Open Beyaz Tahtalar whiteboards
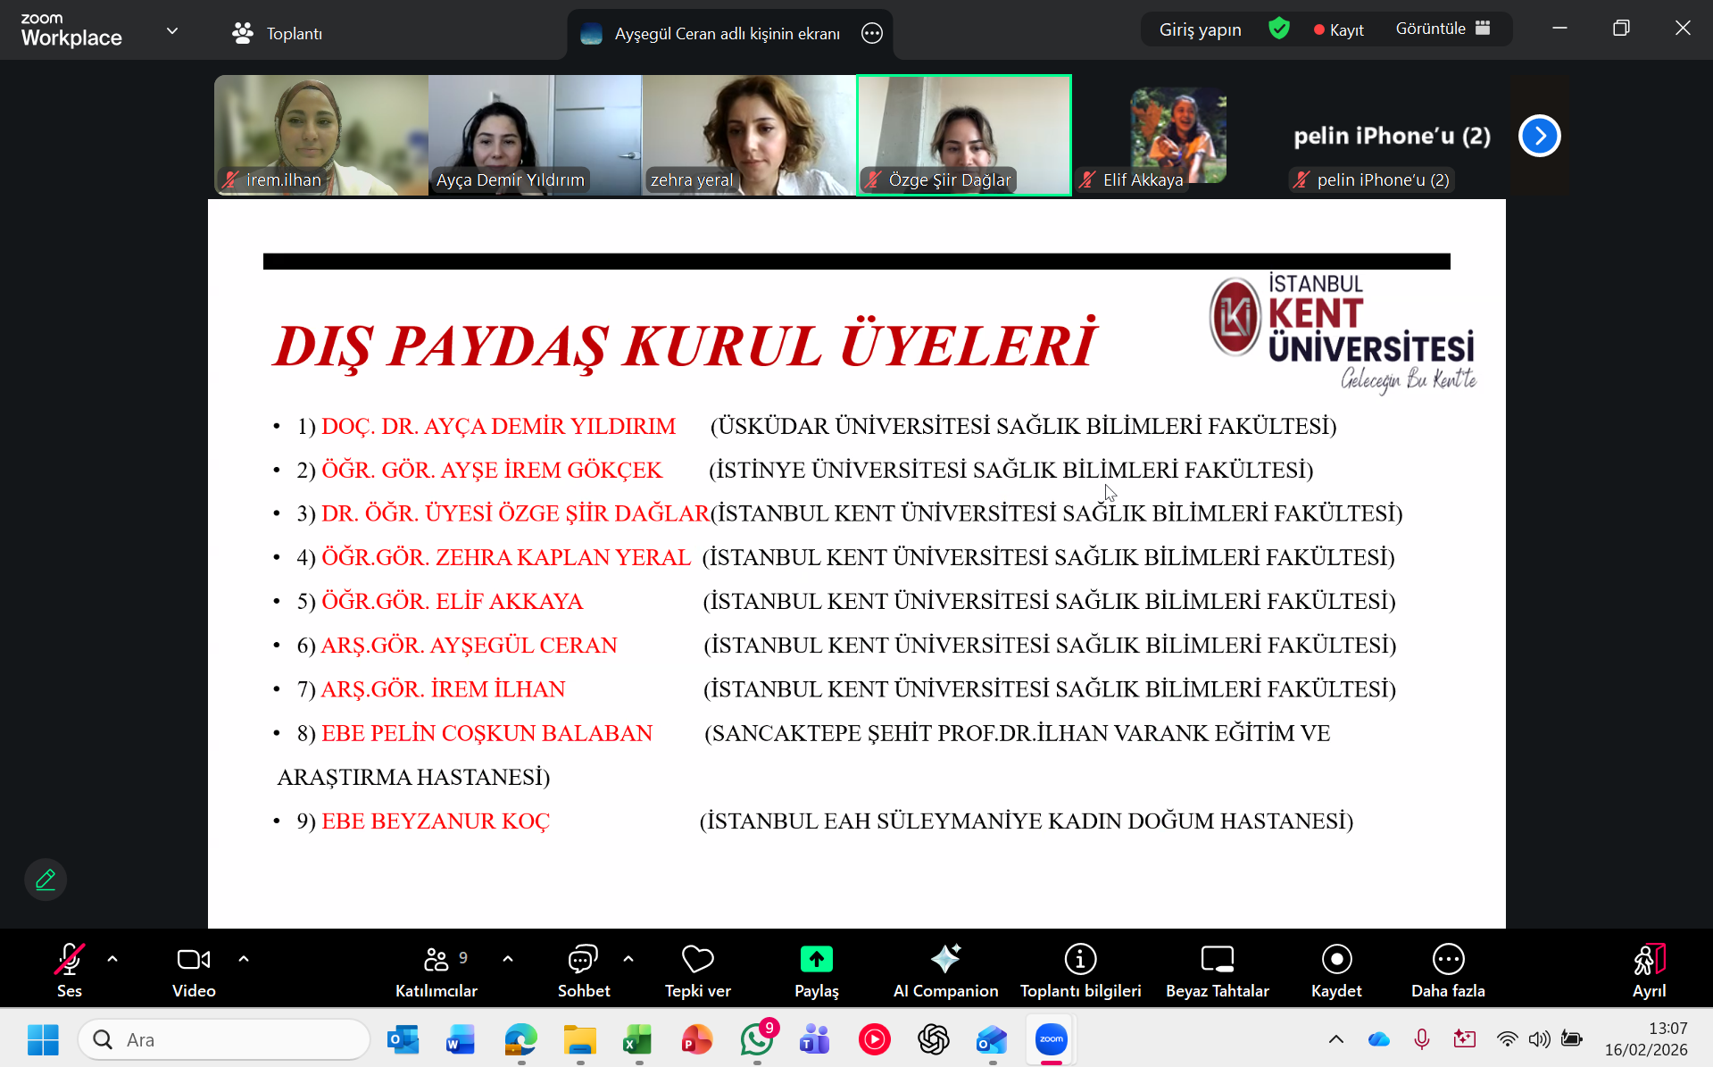This screenshot has width=1713, height=1067. pyautogui.click(x=1217, y=970)
